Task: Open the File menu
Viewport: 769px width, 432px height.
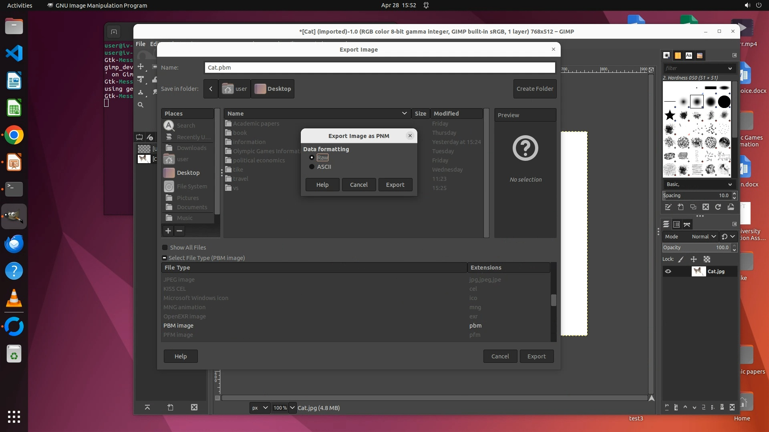Action: [x=141, y=44]
